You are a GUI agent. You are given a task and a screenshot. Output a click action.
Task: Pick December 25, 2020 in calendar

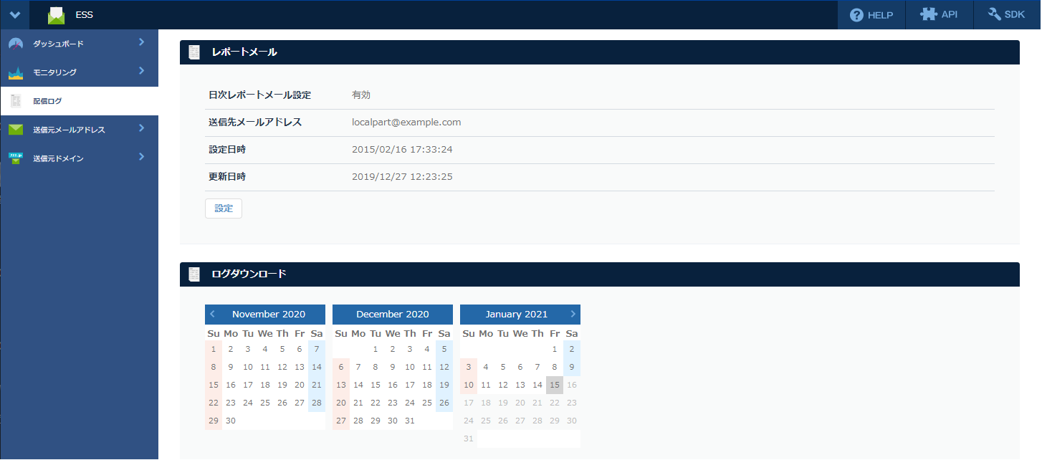tap(427, 403)
